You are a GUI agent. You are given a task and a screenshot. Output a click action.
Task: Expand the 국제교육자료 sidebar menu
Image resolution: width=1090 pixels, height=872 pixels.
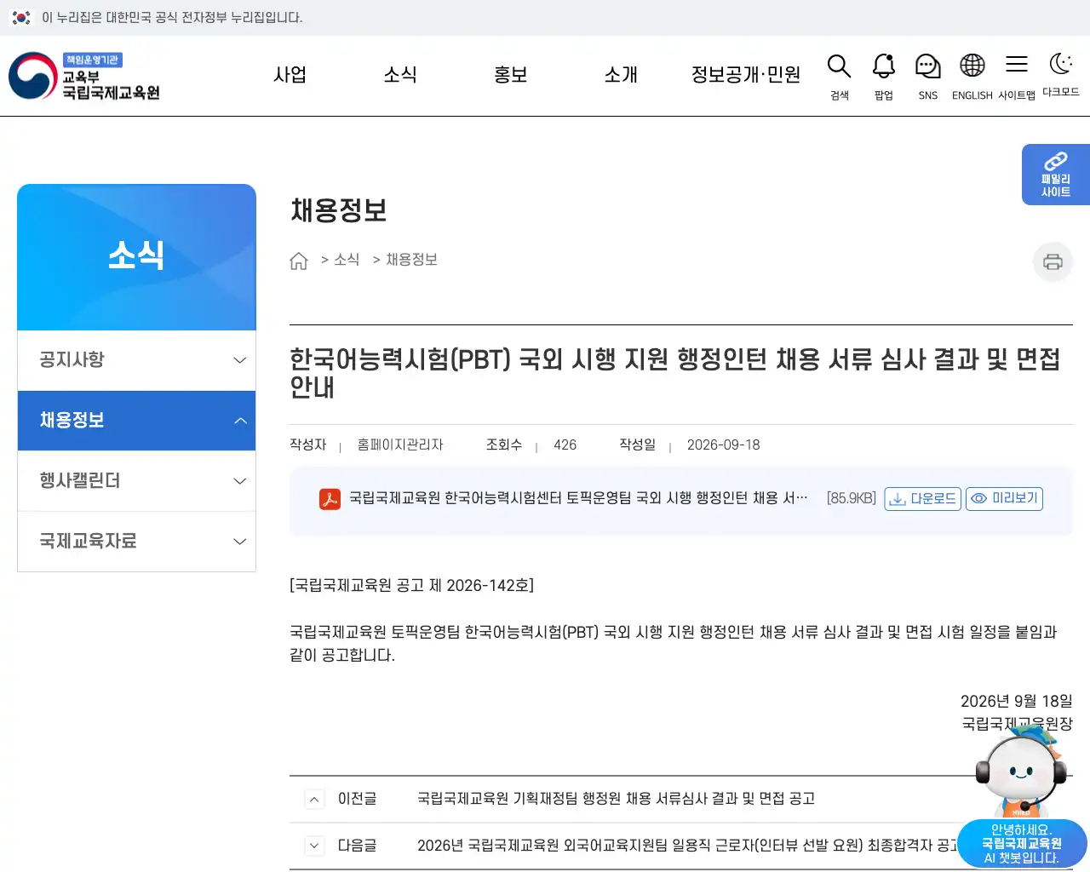click(x=136, y=542)
